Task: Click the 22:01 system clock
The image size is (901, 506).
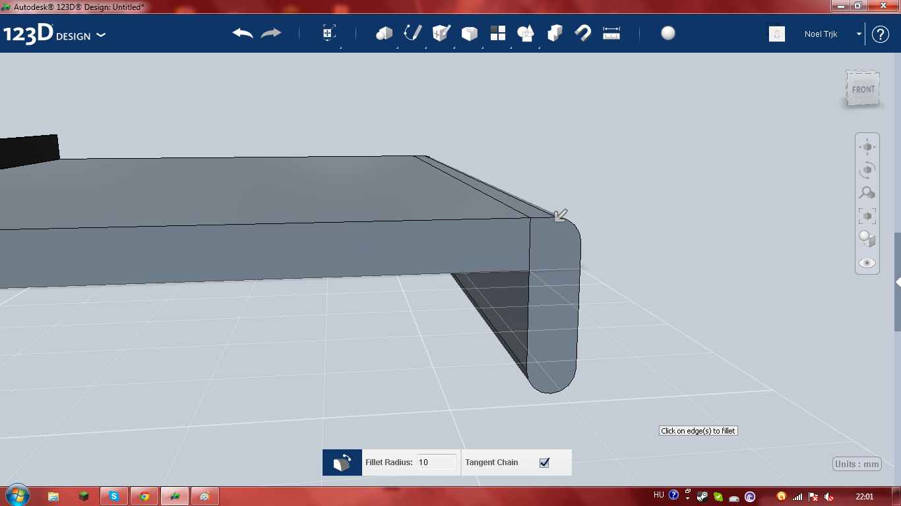Action: [864, 497]
